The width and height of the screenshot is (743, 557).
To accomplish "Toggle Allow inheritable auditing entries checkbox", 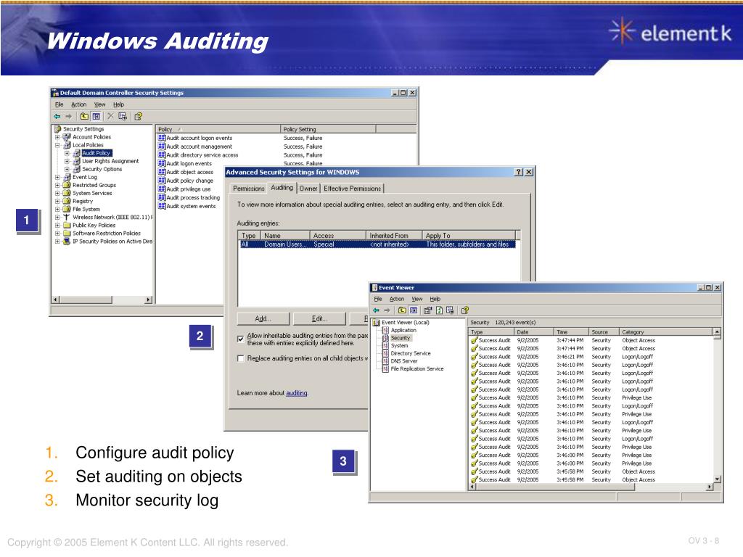I will point(240,339).
